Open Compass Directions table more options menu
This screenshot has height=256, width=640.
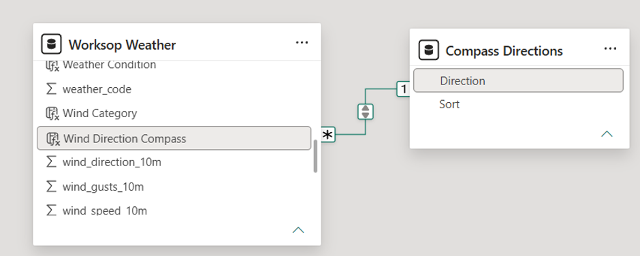610,48
